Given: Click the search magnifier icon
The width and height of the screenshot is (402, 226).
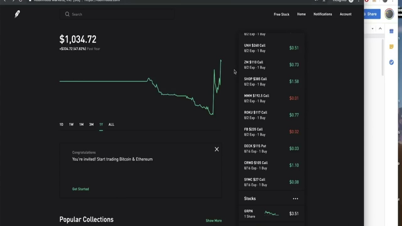Looking at the screenshot, I should (x=67, y=14).
